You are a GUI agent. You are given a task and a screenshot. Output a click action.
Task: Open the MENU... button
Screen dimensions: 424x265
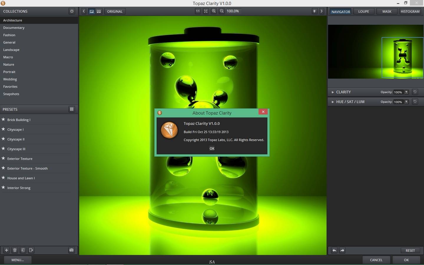(x=18, y=260)
